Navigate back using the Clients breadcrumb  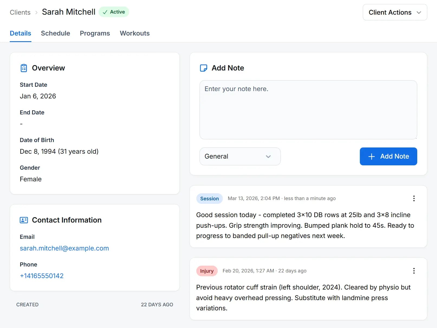(x=20, y=12)
